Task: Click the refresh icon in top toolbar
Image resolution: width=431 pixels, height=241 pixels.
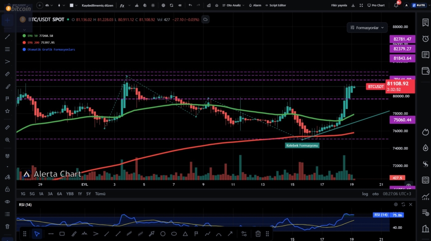Action: coord(172,5)
